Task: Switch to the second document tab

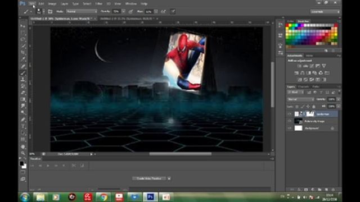Action: tap(128, 19)
